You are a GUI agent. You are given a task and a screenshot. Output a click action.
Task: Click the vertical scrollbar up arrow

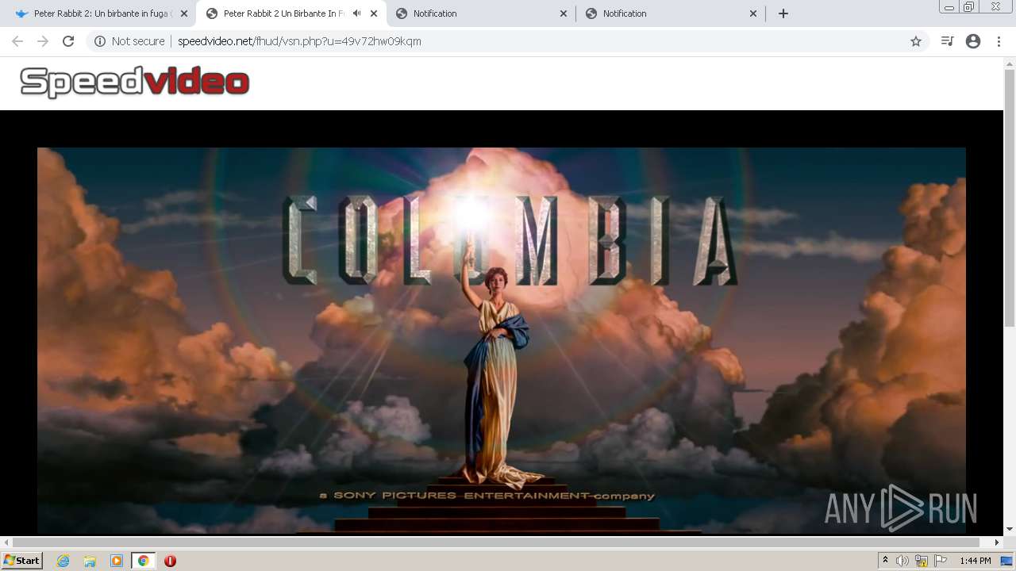[x=1010, y=63]
